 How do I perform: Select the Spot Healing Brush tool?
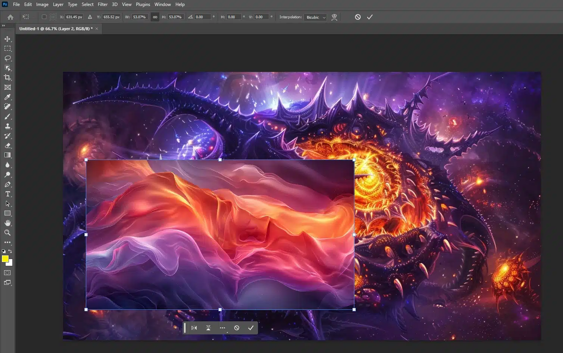pos(7,107)
